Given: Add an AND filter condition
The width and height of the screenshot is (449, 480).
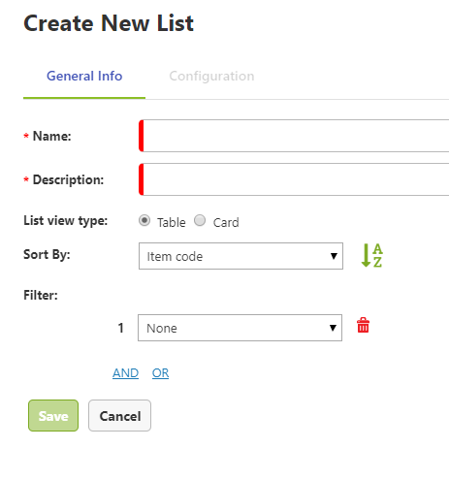Looking at the screenshot, I should pyautogui.click(x=125, y=373).
